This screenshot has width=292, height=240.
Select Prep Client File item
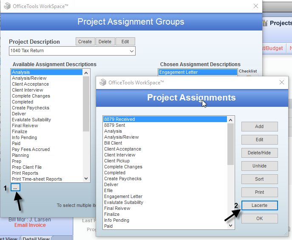47,167
